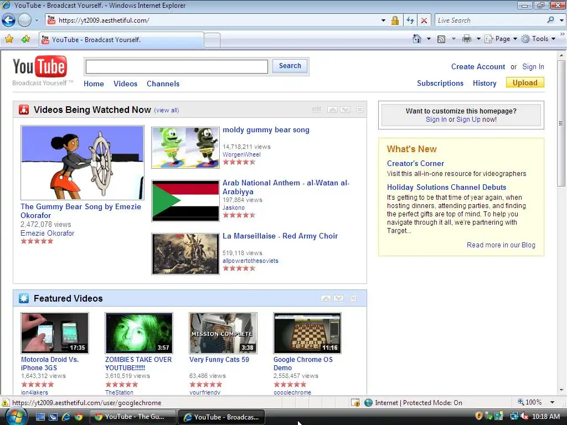Click the Windows Start orb
This screenshot has height=425, width=567.
(x=16, y=417)
